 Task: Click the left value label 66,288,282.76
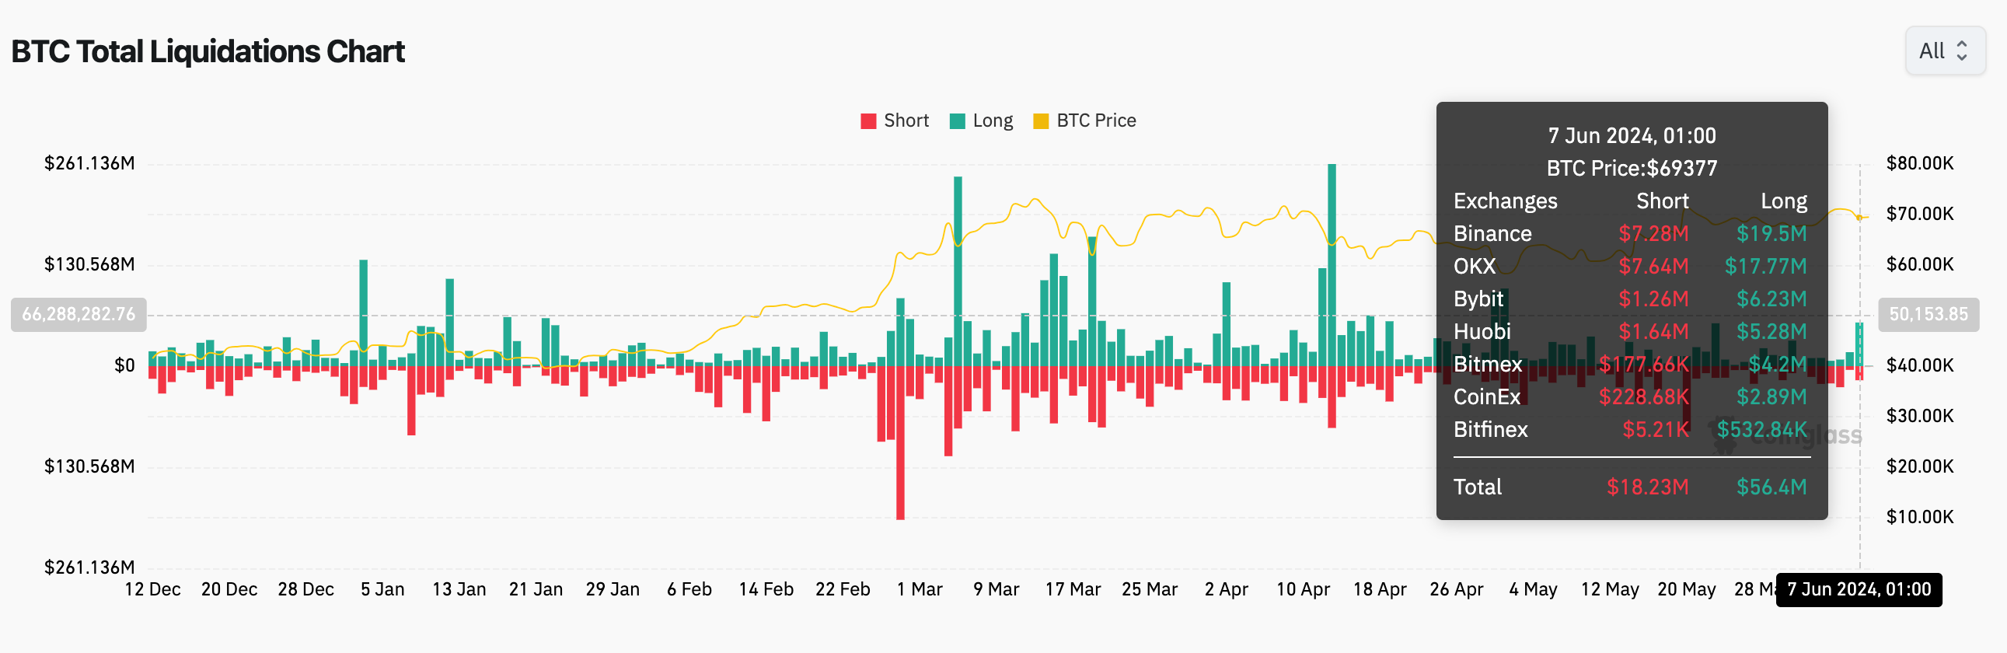[x=78, y=315]
